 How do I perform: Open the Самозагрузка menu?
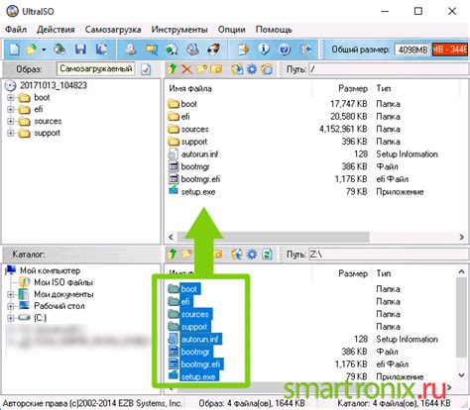[113, 30]
